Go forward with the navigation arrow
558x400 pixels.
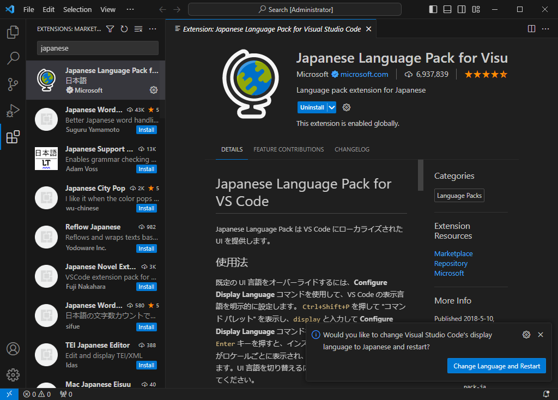point(177,9)
